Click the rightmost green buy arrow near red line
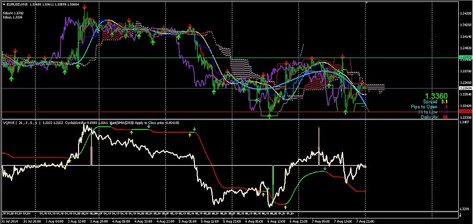Viewport: 473px width, 224px height. pos(346,112)
